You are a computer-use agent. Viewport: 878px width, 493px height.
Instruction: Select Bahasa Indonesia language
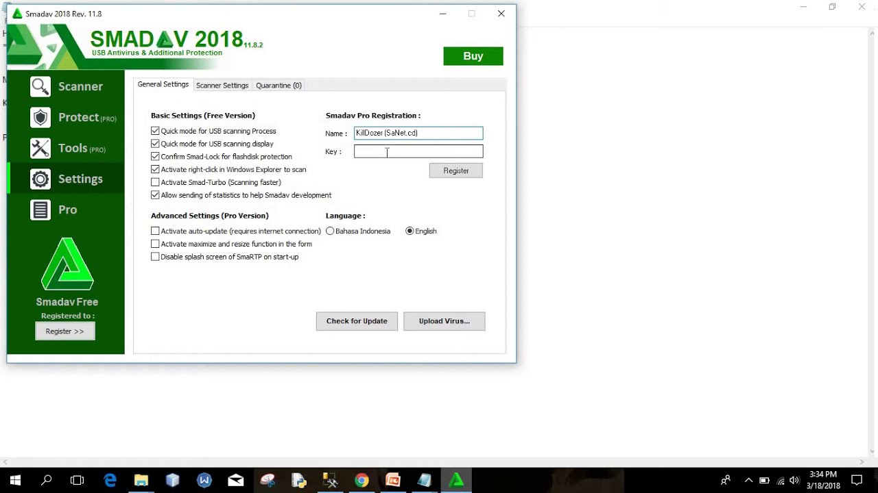point(330,231)
